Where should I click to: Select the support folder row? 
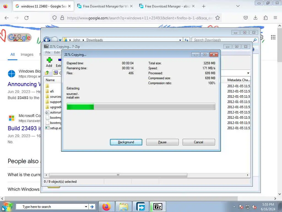(x=53, y=102)
